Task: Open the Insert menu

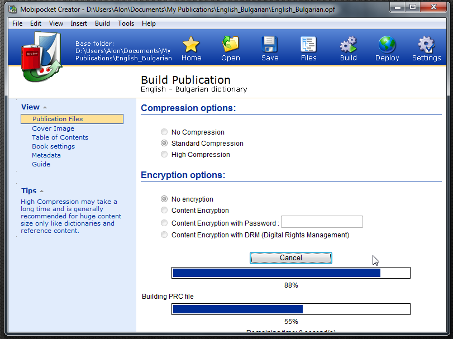Action: [x=79, y=23]
